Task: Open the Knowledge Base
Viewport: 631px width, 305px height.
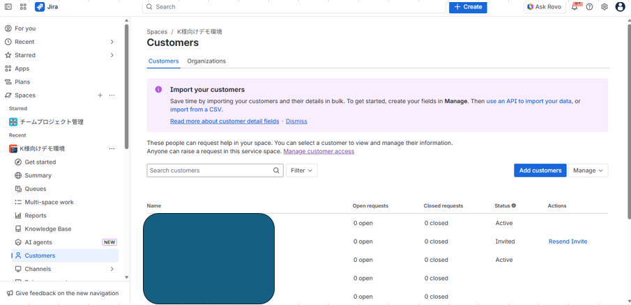Action: pos(48,229)
